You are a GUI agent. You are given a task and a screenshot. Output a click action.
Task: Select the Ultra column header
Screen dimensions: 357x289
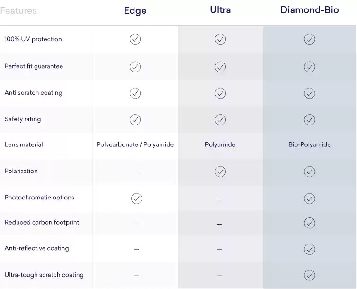(x=220, y=10)
